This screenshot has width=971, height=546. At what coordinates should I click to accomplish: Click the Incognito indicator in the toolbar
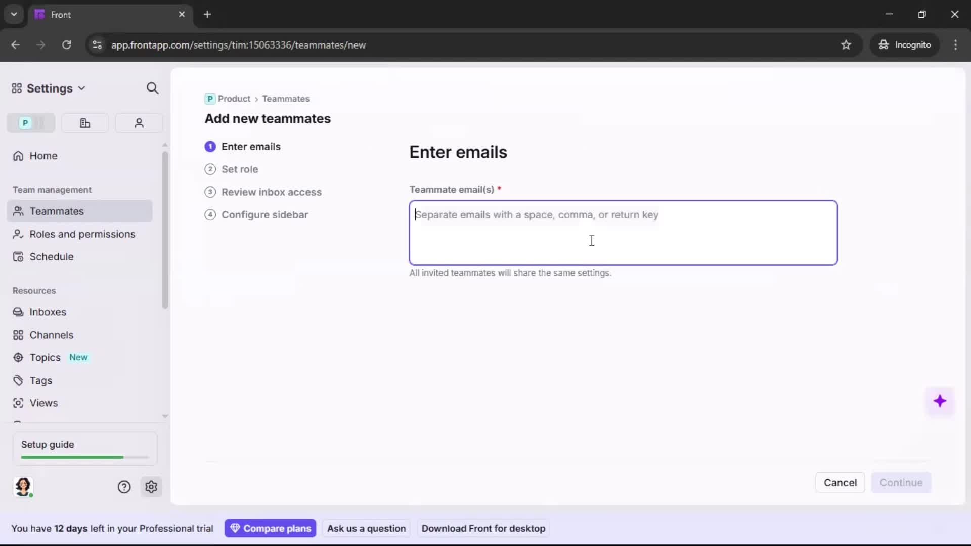coord(905,44)
